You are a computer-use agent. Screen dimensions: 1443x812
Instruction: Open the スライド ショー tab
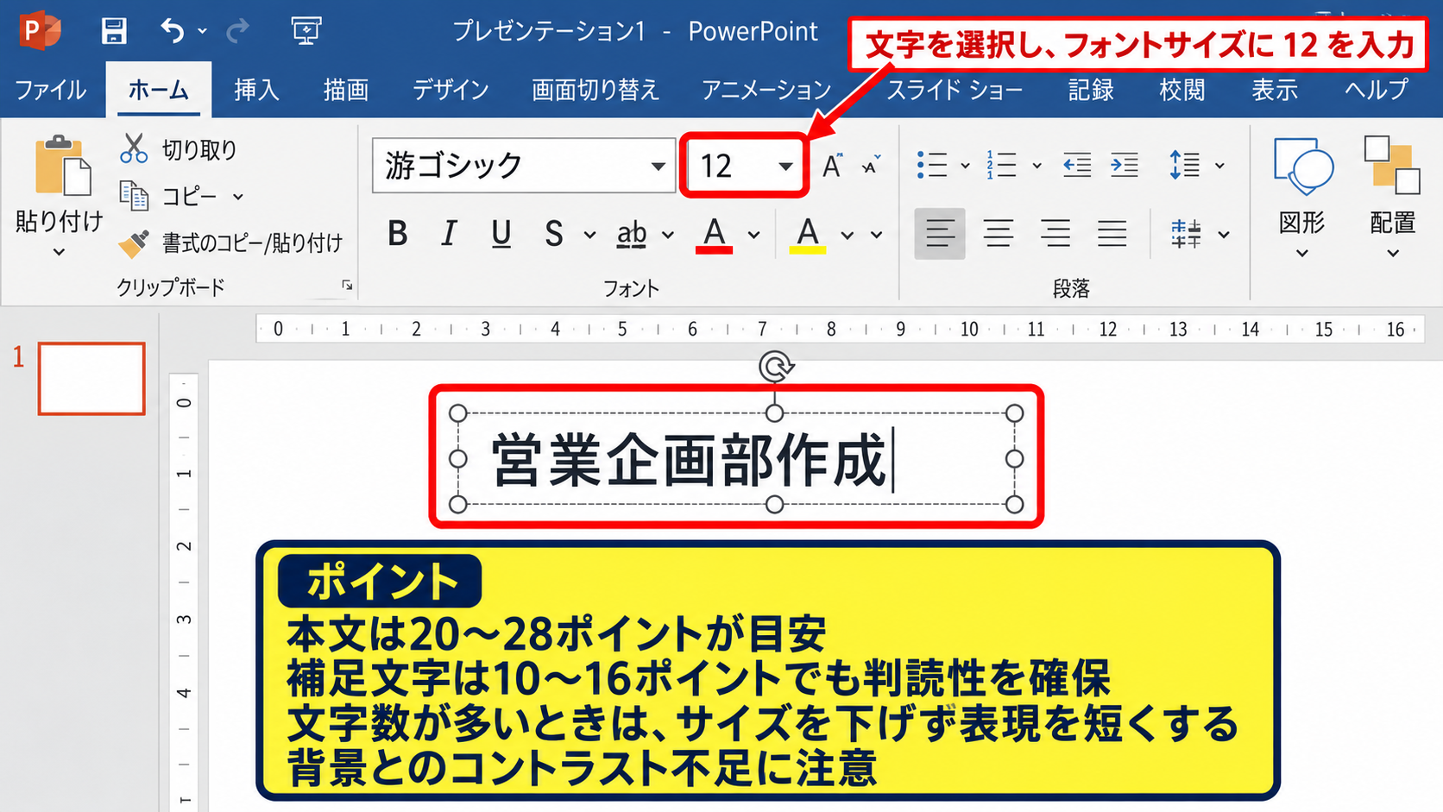pos(955,90)
